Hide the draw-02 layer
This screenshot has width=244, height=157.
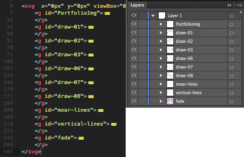pyautogui.click(x=134, y=41)
